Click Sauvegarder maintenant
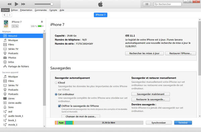 tap(150, 94)
